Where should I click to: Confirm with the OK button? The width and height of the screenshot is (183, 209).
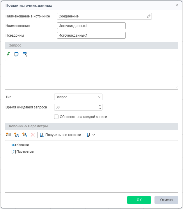(x=139, y=200)
